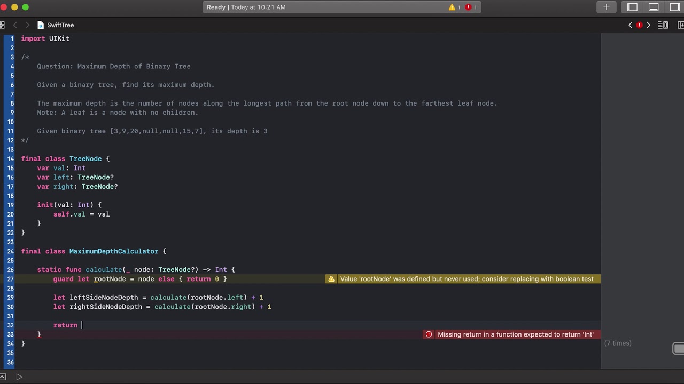Jump to the next issue with the right chevron

(x=648, y=25)
